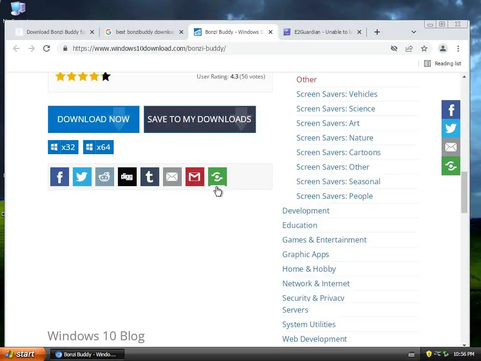Open the Other category link
The image size is (481, 361).
(x=306, y=79)
